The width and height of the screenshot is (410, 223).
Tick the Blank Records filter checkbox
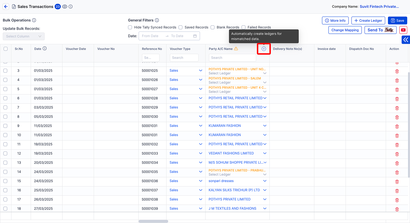coord(213,27)
